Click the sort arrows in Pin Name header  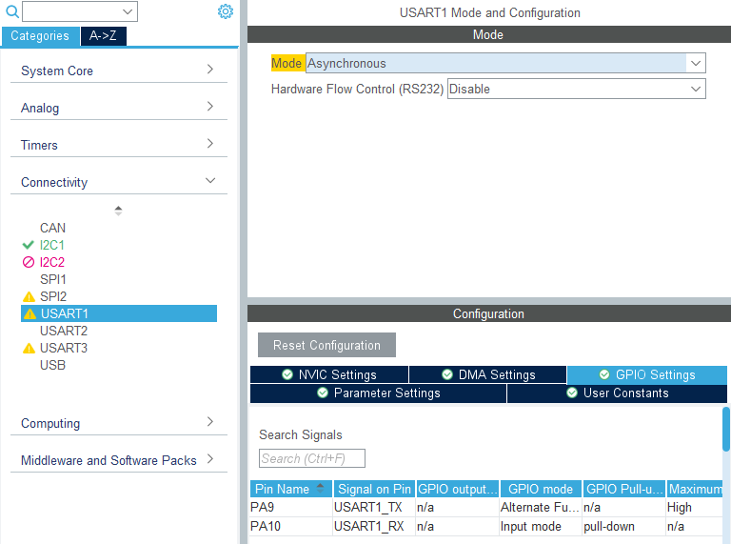[x=320, y=489]
